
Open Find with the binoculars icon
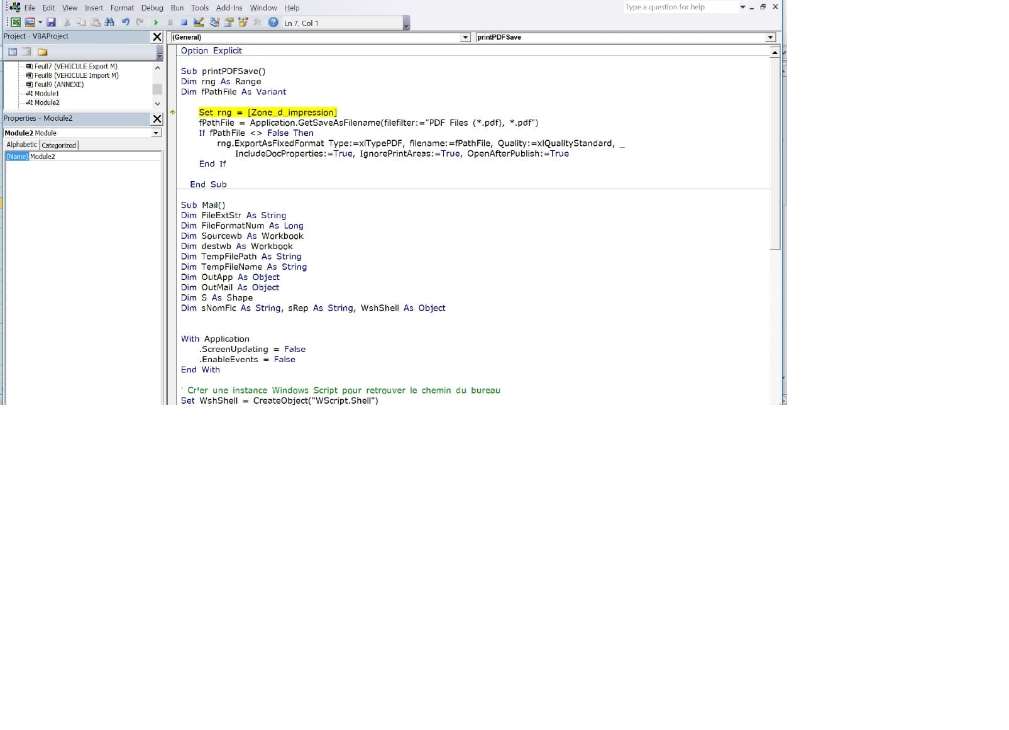109,23
